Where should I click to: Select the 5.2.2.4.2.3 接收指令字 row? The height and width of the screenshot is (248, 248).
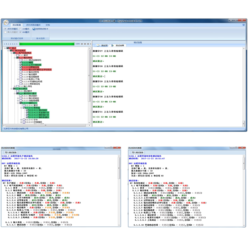(39, 115)
